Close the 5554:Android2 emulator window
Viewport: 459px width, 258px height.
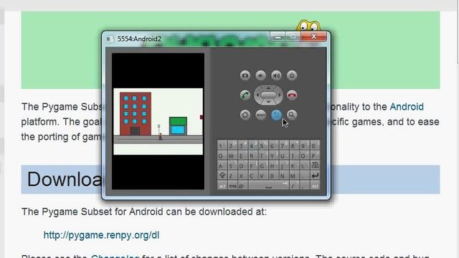point(313,37)
